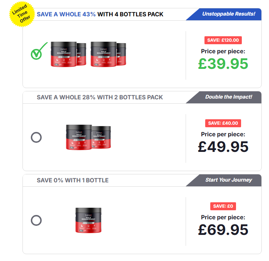Click the SAVE: £0 red badge
This screenshot has width=269, height=261.
pos(223,206)
